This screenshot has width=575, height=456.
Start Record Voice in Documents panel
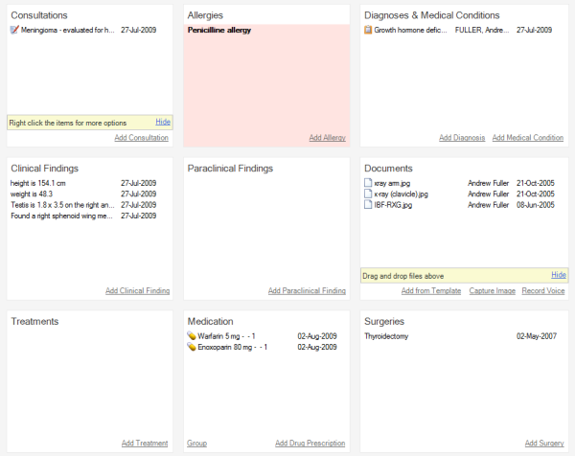[543, 290]
